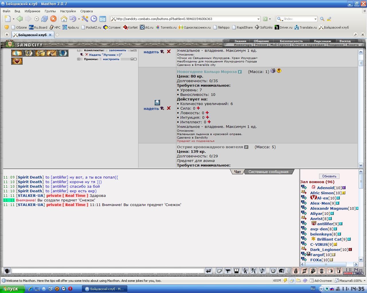Image resolution: width=367 pixels, height=293 pixels.
Task: Increase Интуиция stat with red plus
Action: click(x=207, y=117)
